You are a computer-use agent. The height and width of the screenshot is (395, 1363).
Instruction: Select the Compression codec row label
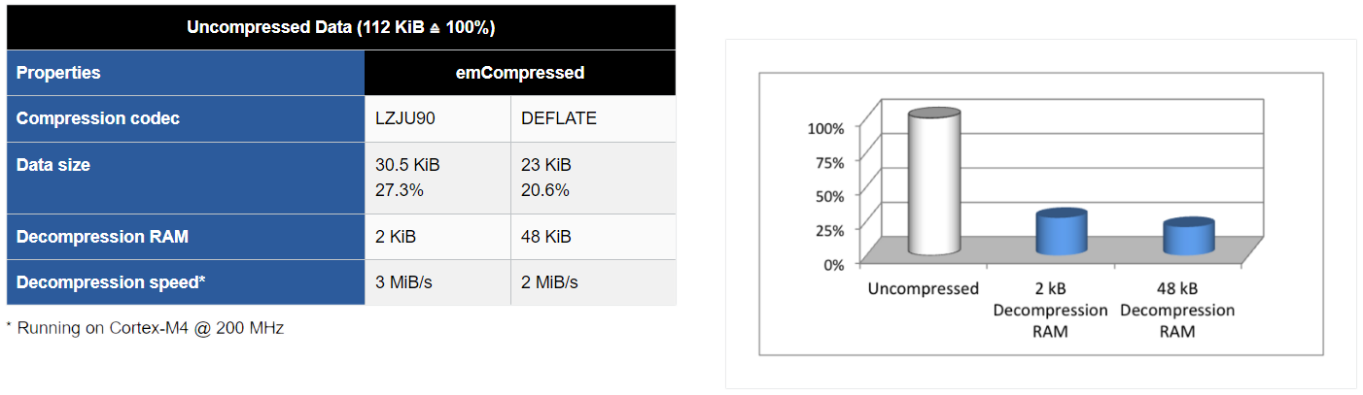tap(186, 118)
